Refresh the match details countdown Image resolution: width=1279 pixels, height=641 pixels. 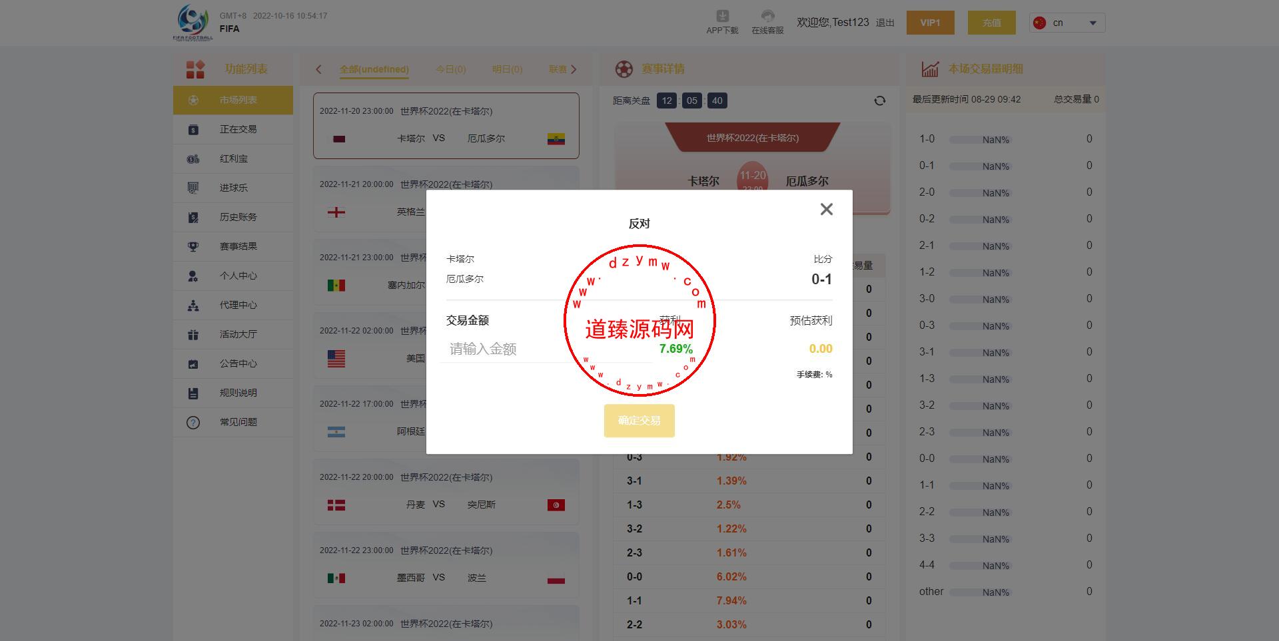coord(880,101)
